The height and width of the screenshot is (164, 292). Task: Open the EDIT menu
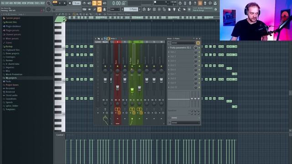click(7, 3)
